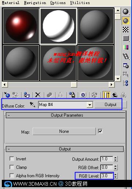The image size is (132, 189).
Task: Click sample slots scroll down arrow
Action: click(x=118, y=79)
